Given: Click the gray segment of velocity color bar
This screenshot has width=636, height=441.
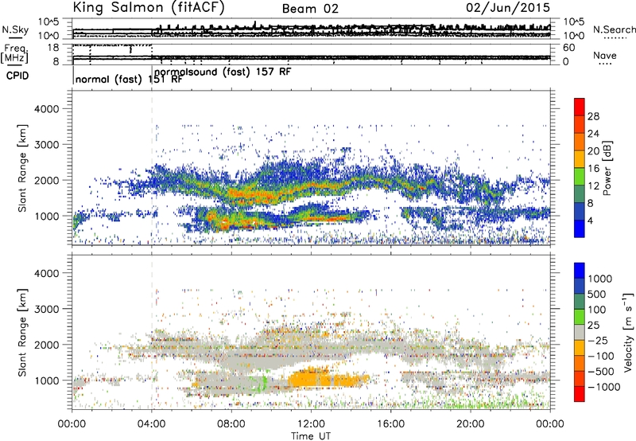Looking at the screenshot, I should [580, 332].
